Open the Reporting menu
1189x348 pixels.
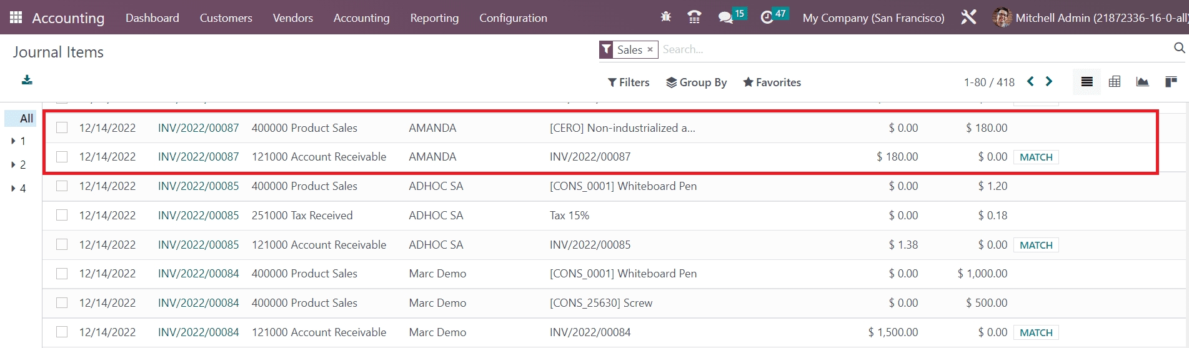tap(434, 18)
